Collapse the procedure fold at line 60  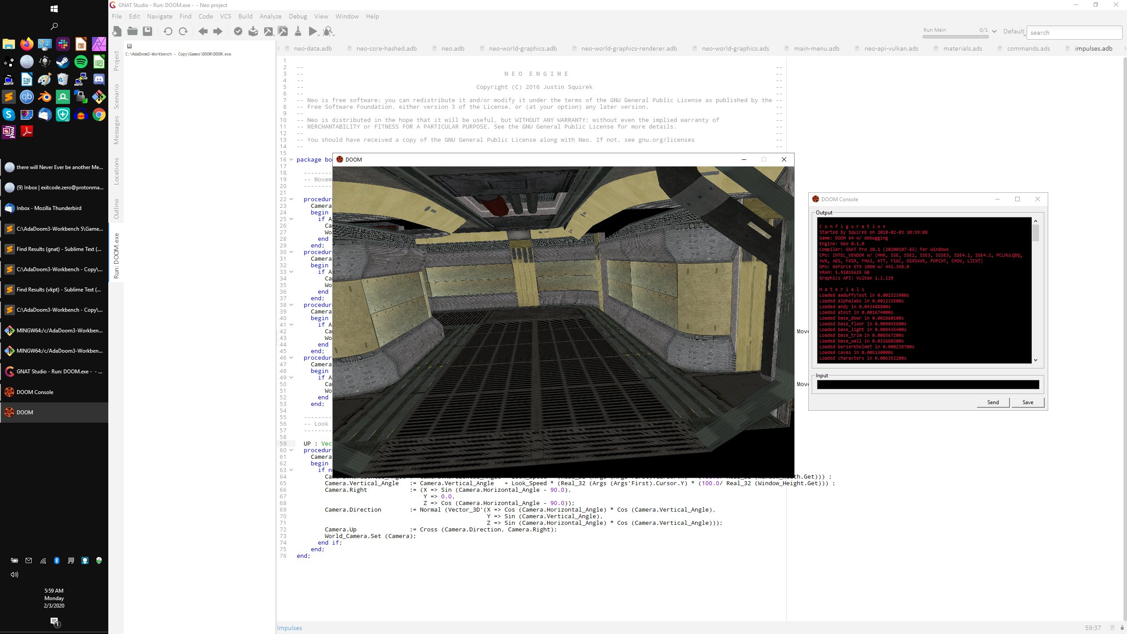point(291,450)
